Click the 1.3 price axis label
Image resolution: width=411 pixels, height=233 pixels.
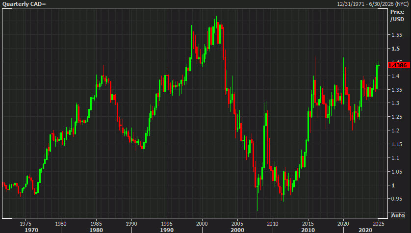point(395,103)
